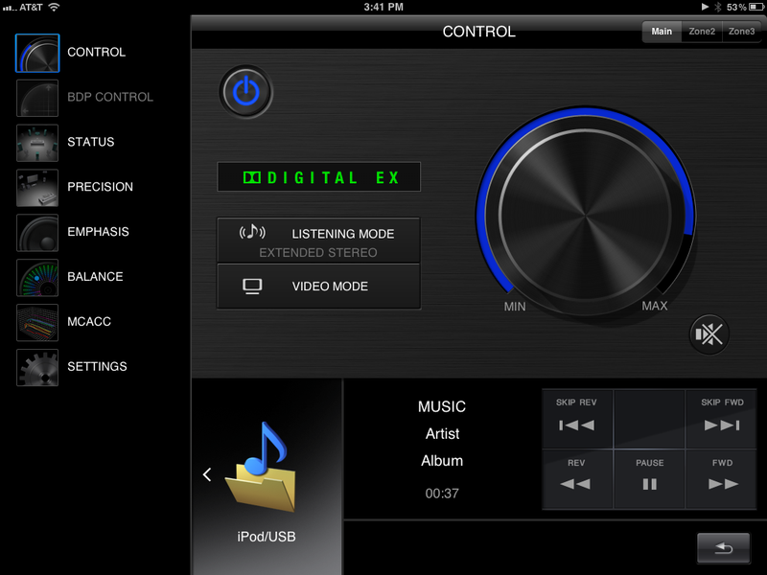The image size is (767, 575).
Task: Click the 00:37 elapsed time
Action: point(442,494)
